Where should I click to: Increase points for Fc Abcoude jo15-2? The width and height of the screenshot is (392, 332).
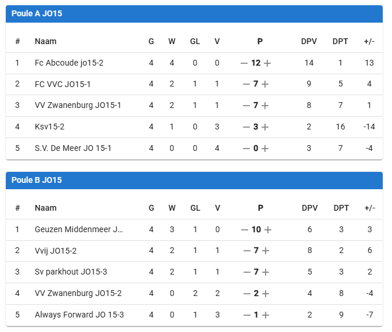pyautogui.click(x=267, y=63)
